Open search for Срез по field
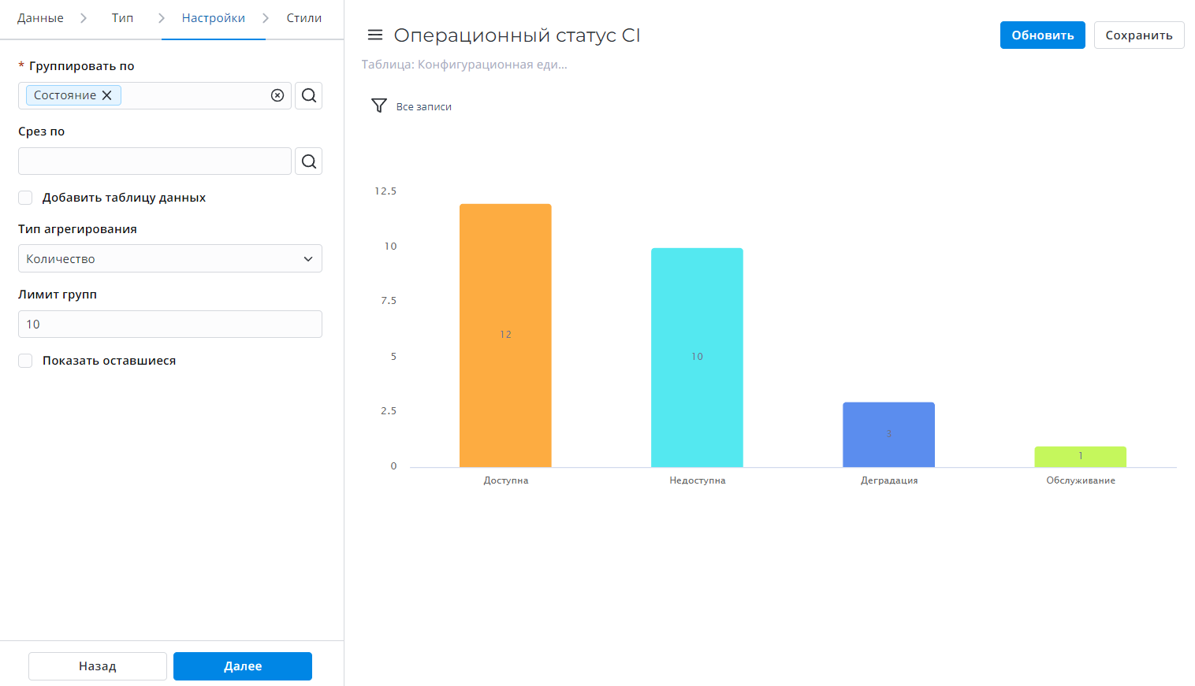 point(309,161)
